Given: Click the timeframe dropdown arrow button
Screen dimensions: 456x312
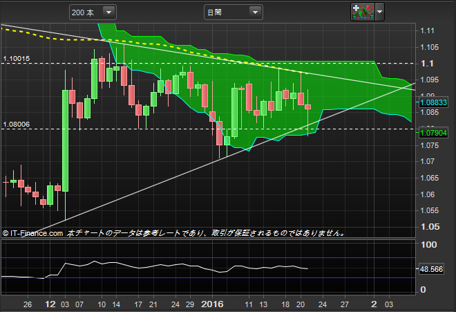Looking at the screenshot, I should (255, 12).
